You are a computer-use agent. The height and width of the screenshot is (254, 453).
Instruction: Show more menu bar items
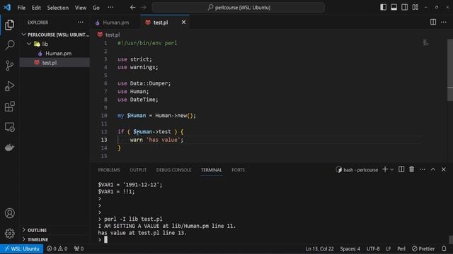tap(110, 8)
